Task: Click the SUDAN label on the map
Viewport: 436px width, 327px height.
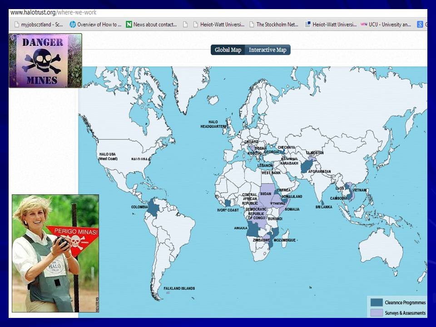Action: (x=266, y=193)
